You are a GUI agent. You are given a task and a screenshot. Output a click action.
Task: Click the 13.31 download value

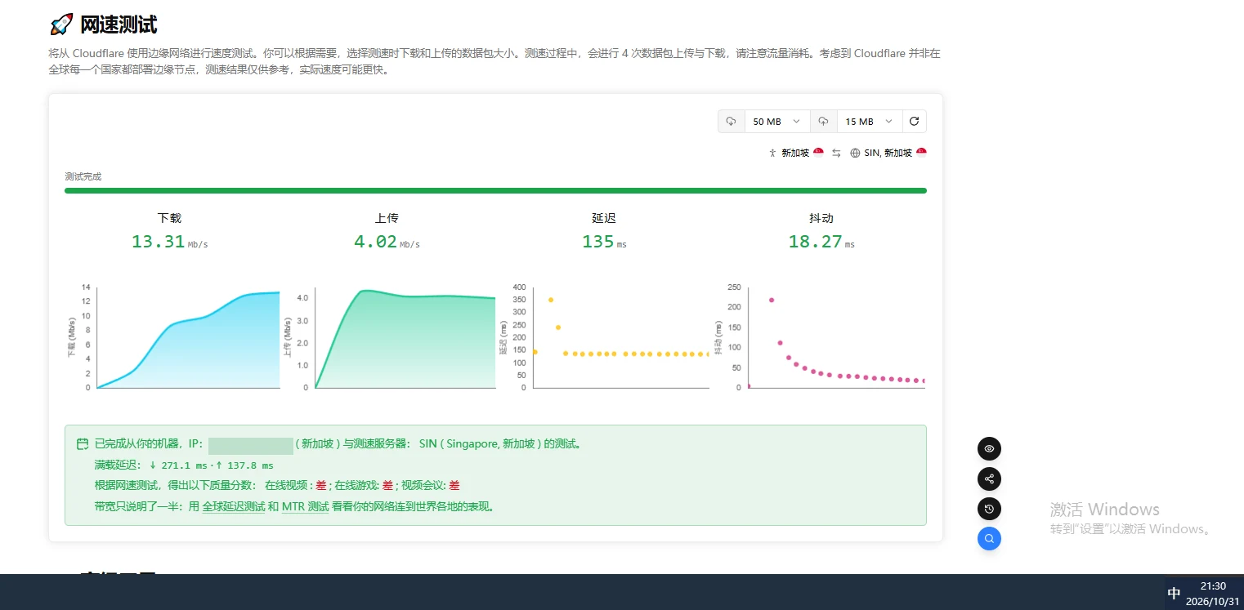coord(158,242)
